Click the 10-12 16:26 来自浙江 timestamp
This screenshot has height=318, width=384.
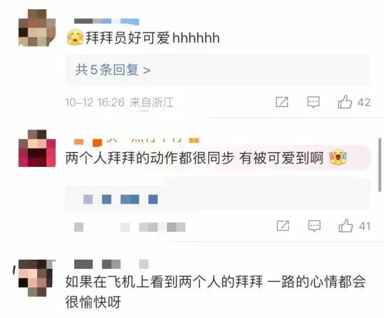pos(119,102)
